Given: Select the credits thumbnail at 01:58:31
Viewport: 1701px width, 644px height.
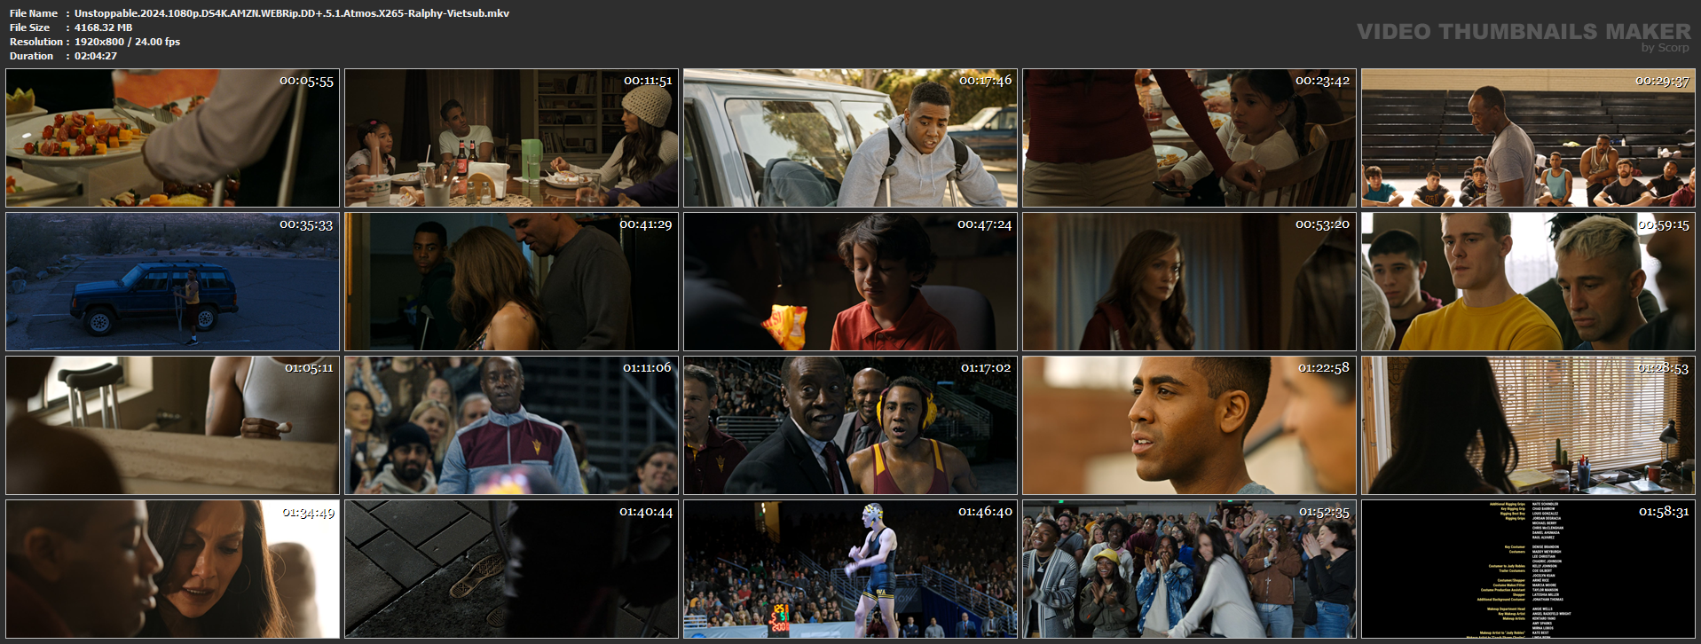Looking at the screenshot, I should [1528, 569].
